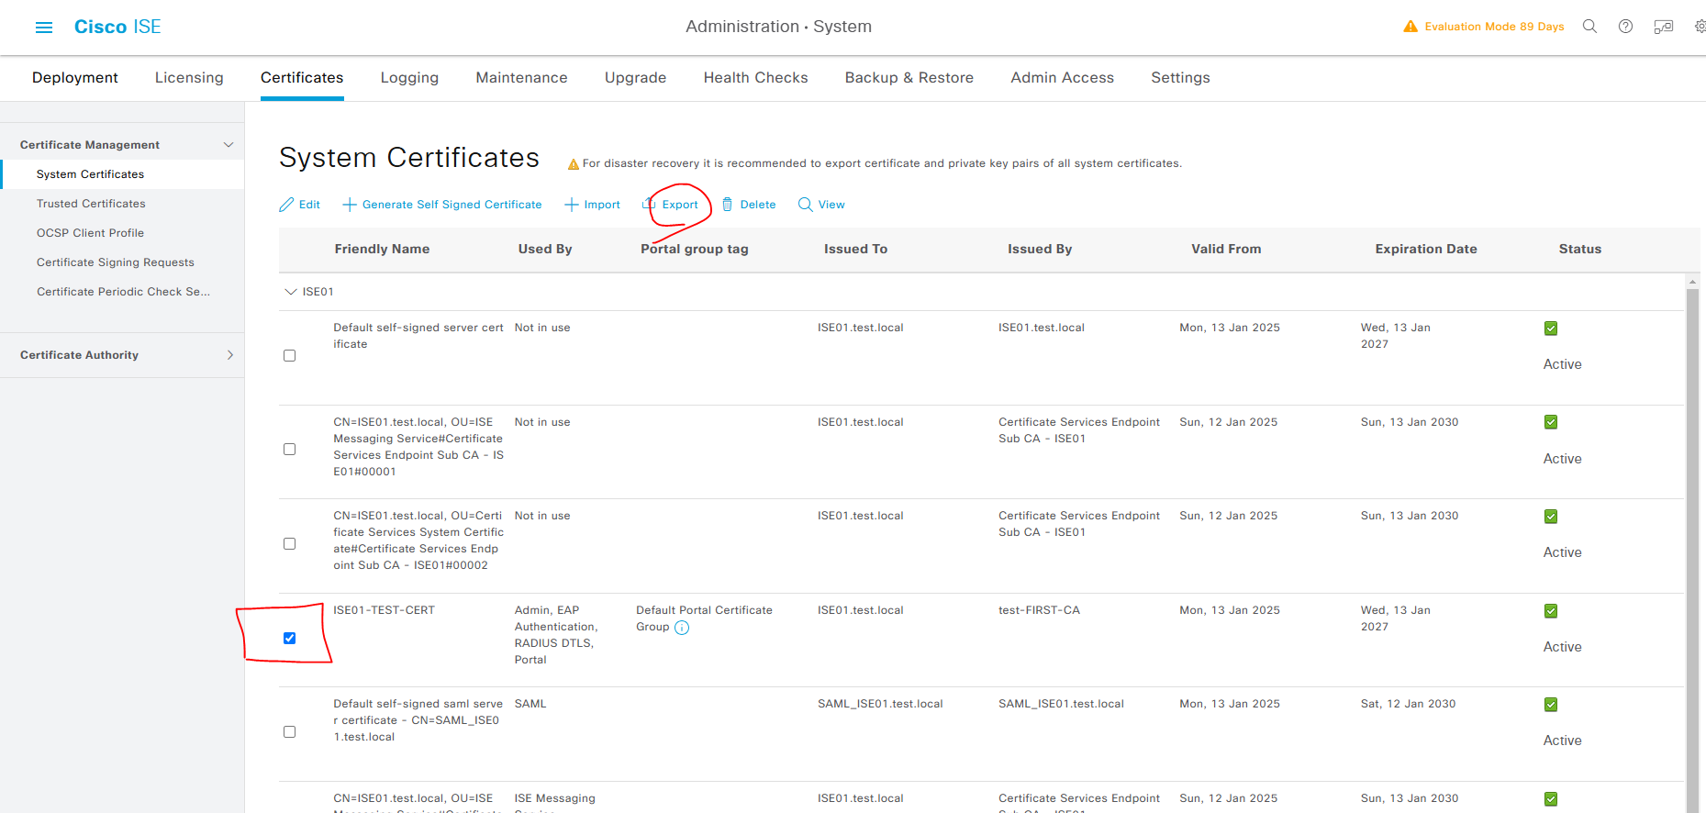Click the test-FIRST-CA issuer text
The width and height of the screenshot is (1706, 813).
coord(1039,610)
